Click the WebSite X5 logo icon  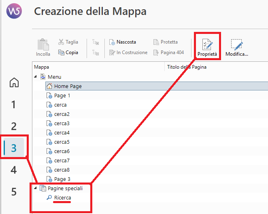click(x=14, y=12)
